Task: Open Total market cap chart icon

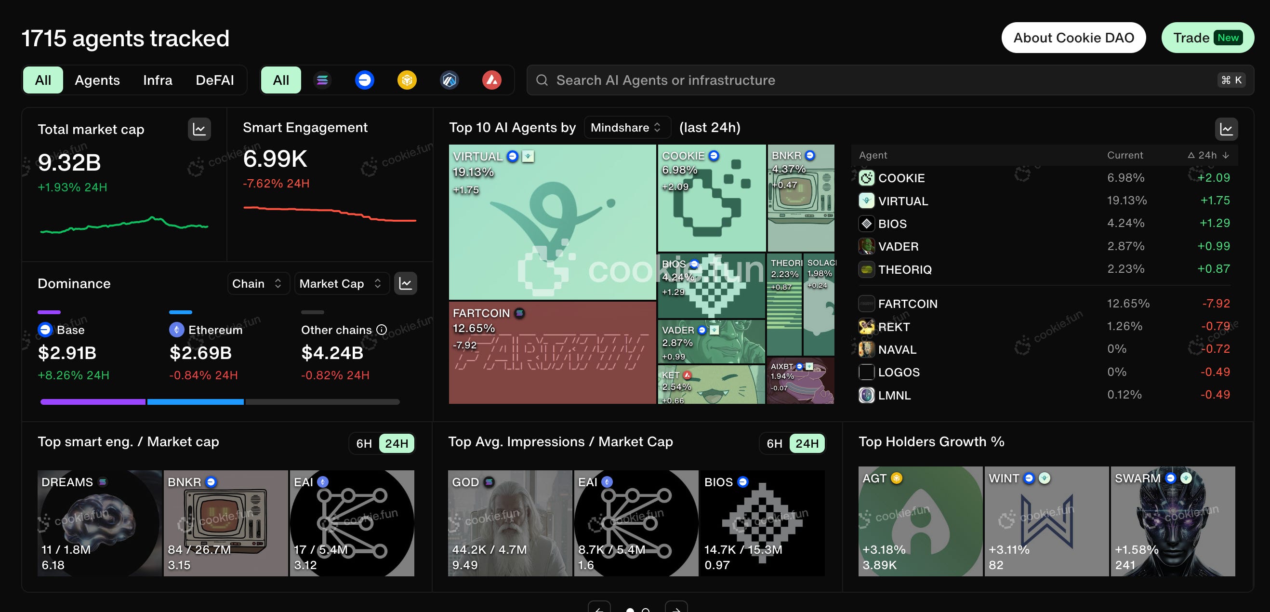Action: pos(199,129)
